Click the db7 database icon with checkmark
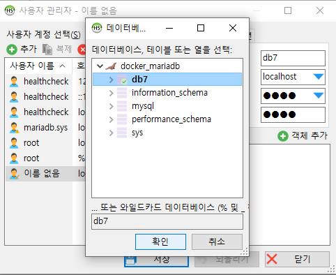 coord(122,80)
